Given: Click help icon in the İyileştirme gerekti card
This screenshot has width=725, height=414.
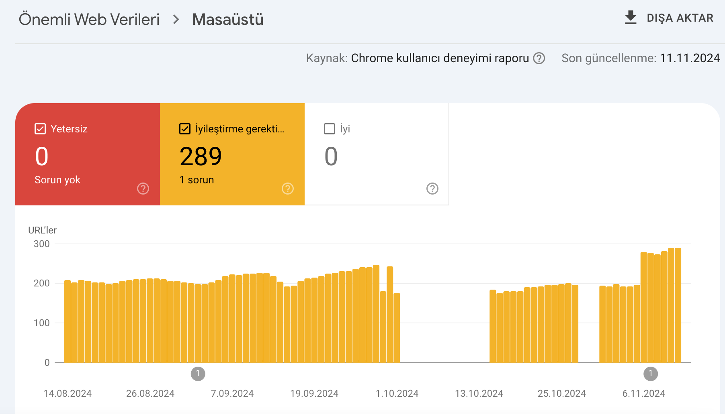Looking at the screenshot, I should [x=288, y=189].
